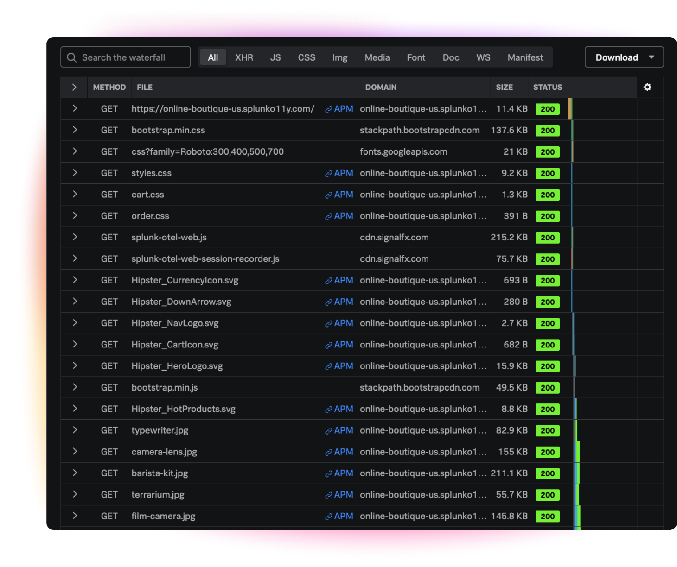Click APM link icon for cart.css
677x567 pixels.
(x=328, y=195)
